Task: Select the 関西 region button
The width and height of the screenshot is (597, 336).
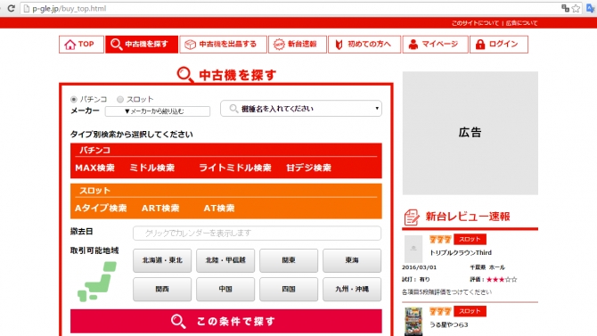Action: point(162,290)
